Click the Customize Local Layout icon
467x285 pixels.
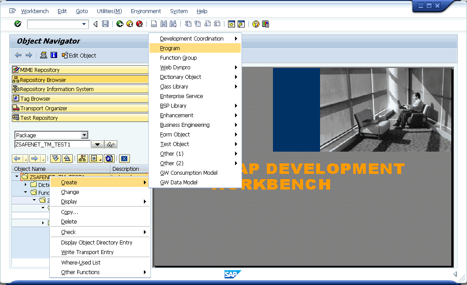[x=266, y=24]
